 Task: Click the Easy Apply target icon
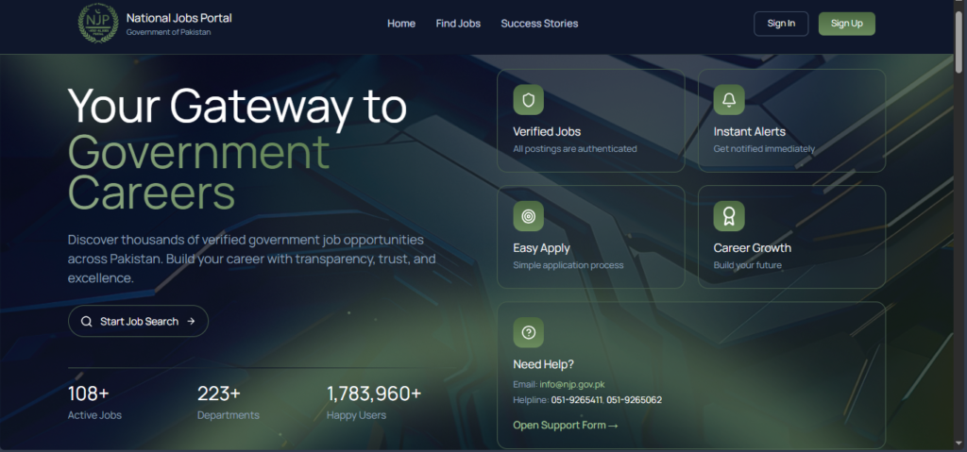[529, 216]
